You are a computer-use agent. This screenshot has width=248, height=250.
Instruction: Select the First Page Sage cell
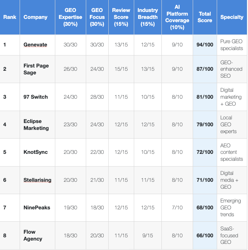coord(36,69)
